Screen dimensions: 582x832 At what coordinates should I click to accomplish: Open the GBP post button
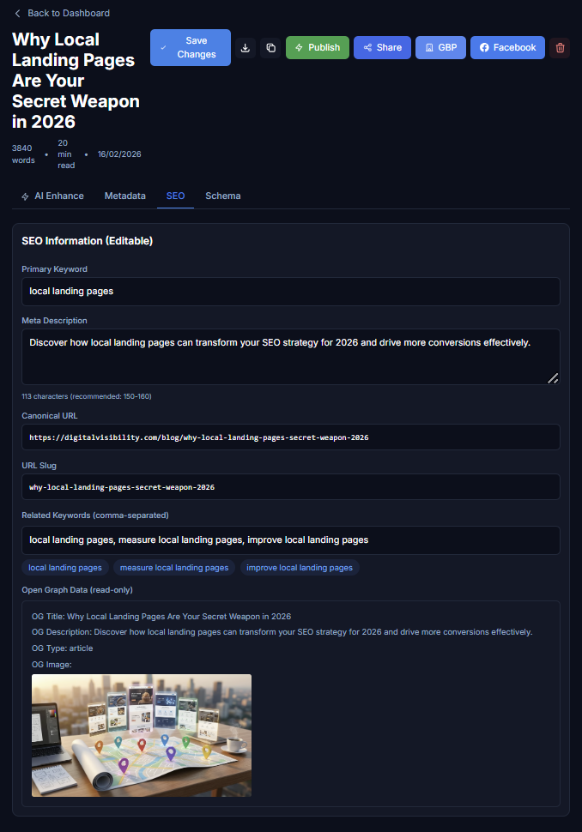coord(440,48)
